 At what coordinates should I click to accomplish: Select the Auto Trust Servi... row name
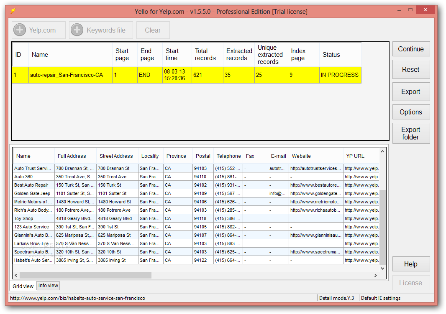click(x=33, y=168)
